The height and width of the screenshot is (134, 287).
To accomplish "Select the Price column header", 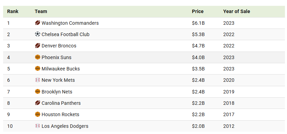I will [198, 11].
